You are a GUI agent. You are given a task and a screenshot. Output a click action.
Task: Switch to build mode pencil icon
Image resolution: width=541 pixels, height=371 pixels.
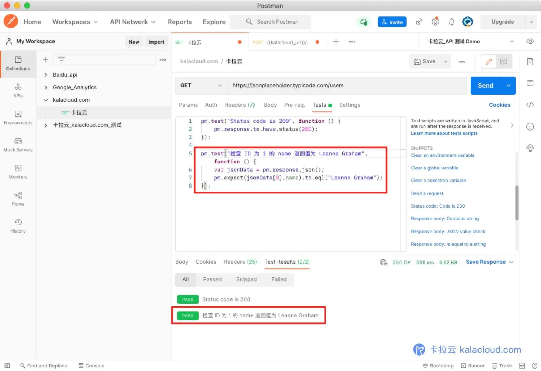(489, 62)
